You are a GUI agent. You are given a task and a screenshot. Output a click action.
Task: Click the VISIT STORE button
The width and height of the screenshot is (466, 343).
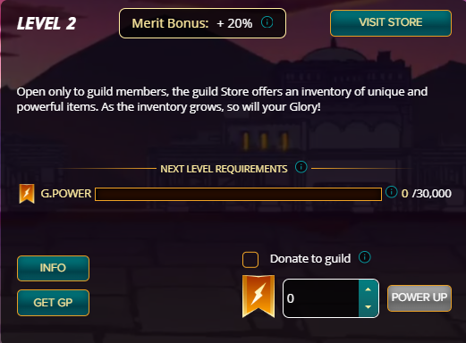(x=391, y=23)
